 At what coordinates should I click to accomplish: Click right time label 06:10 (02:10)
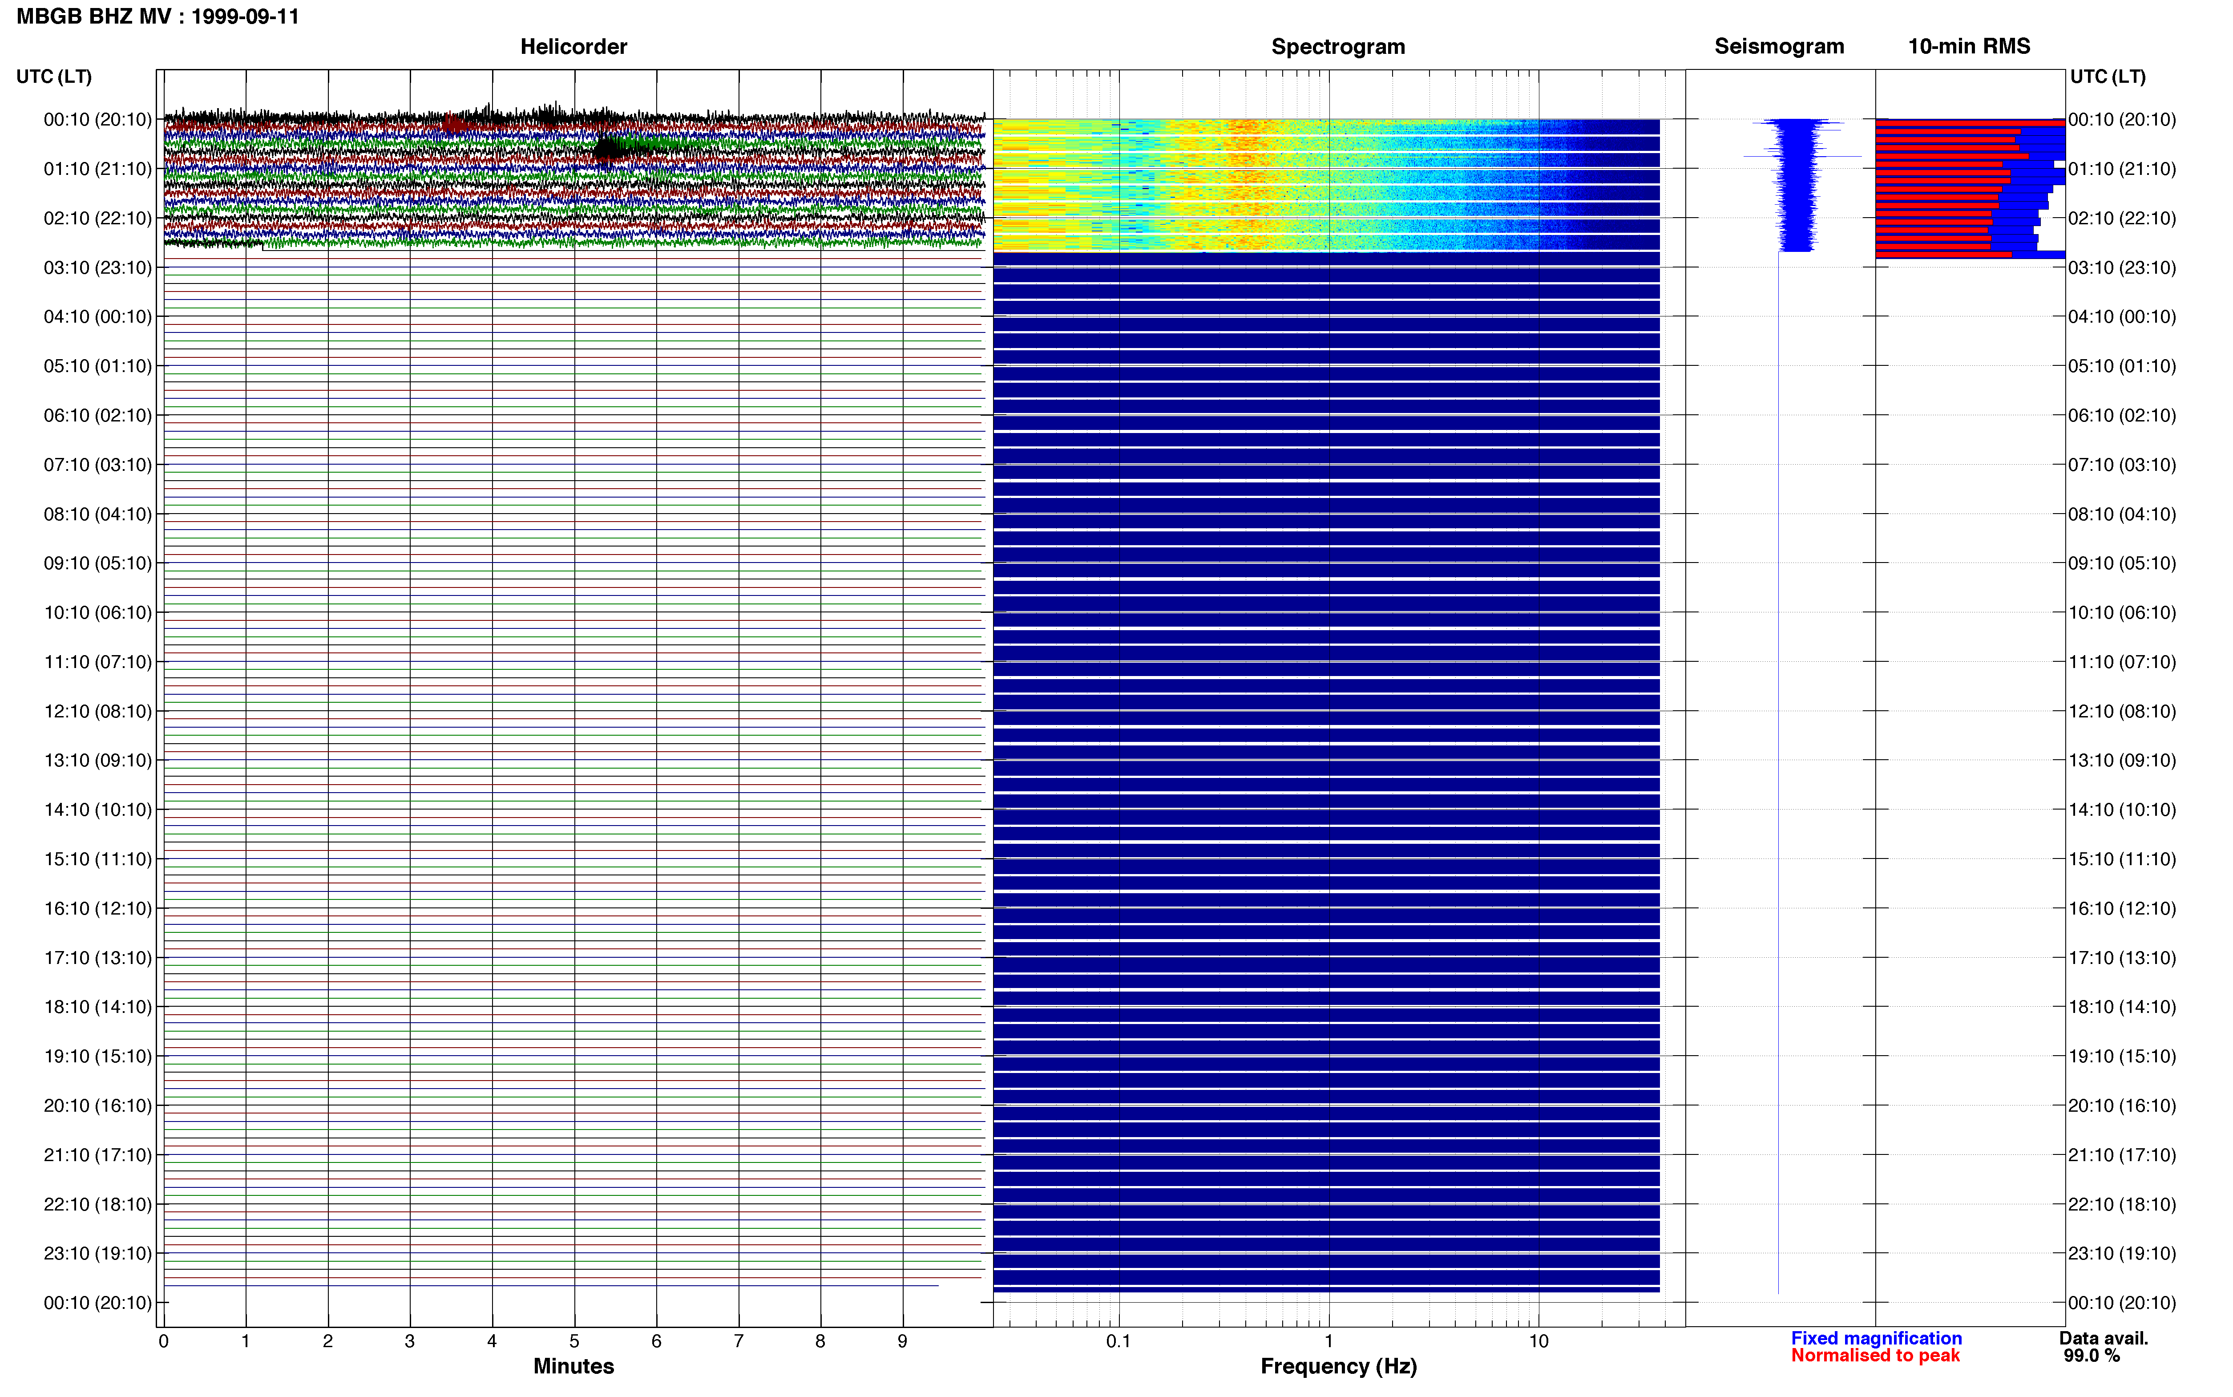[x=2122, y=416]
